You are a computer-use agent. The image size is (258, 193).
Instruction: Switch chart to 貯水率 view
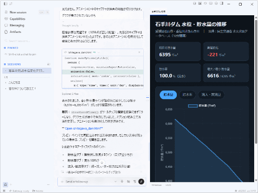pyautogui.click(x=187, y=95)
